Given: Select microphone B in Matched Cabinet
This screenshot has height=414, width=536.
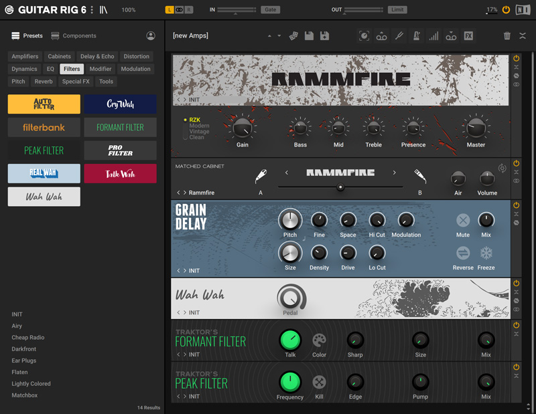Looking at the screenshot, I should point(420,176).
